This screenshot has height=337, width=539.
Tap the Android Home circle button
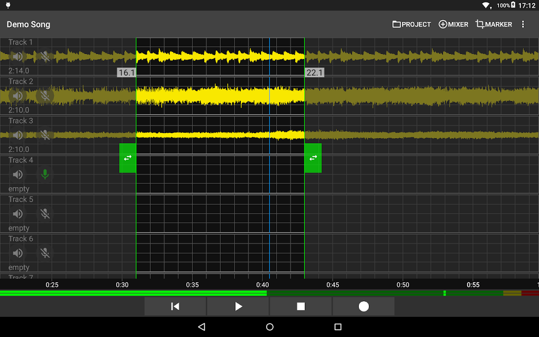point(270,327)
